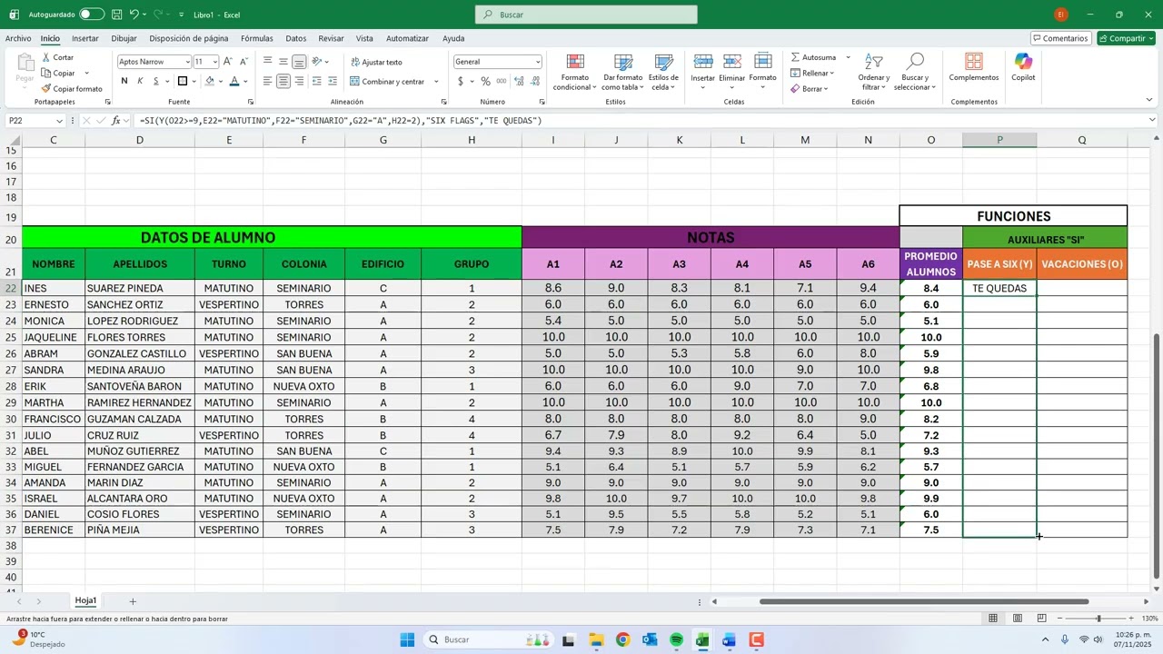Apply italic formatting with K button
The image size is (1163, 654).
click(x=140, y=81)
